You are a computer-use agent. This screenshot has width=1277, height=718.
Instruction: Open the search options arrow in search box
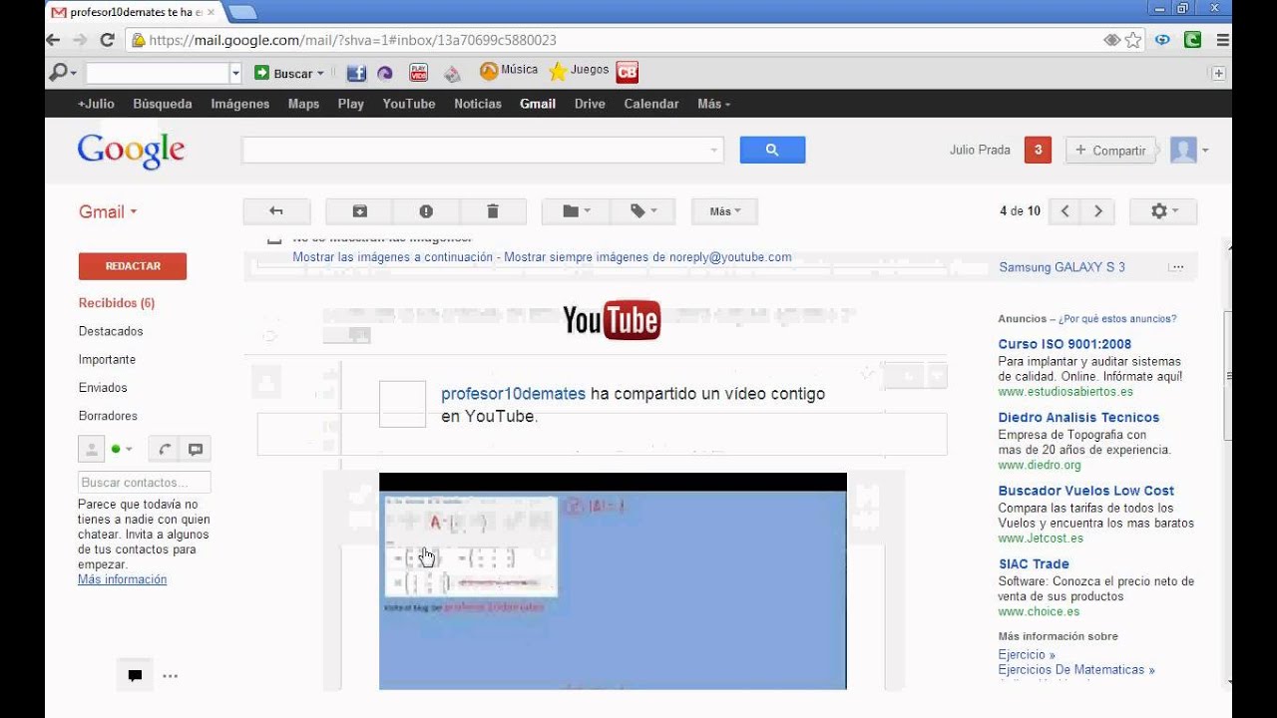tap(714, 151)
